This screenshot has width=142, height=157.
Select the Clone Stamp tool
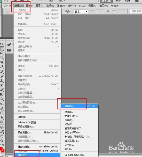(2, 81)
